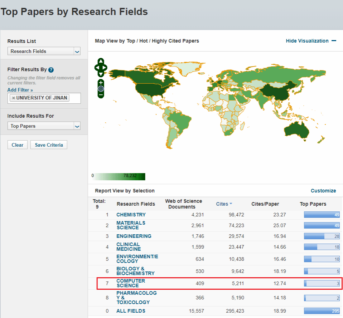The width and height of the screenshot is (343, 318).
Task: Zoom out on the map
Action: pyautogui.click(x=101, y=95)
